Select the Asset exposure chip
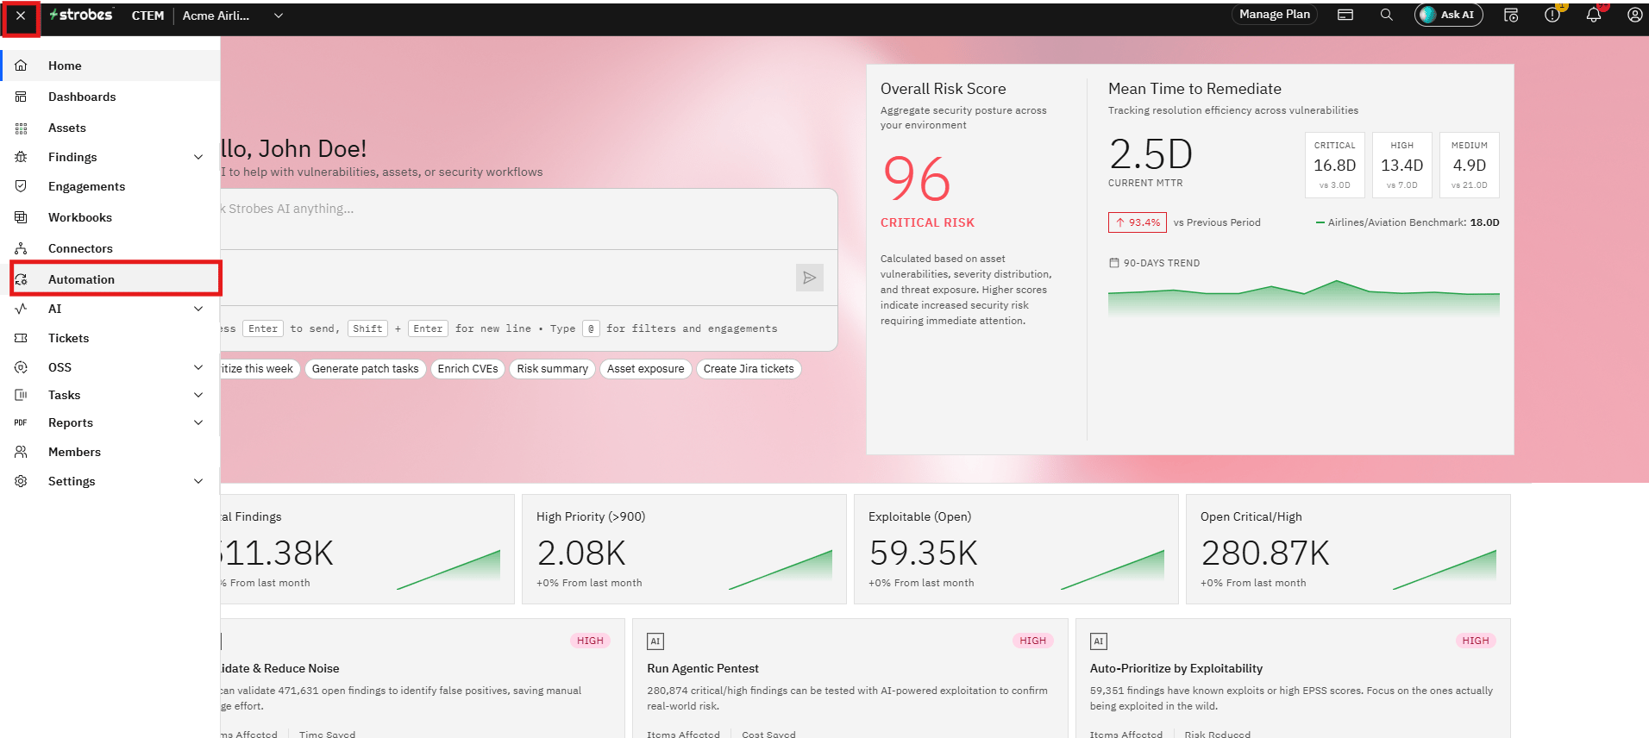The width and height of the screenshot is (1649, 738). click(x=645, y=369)
